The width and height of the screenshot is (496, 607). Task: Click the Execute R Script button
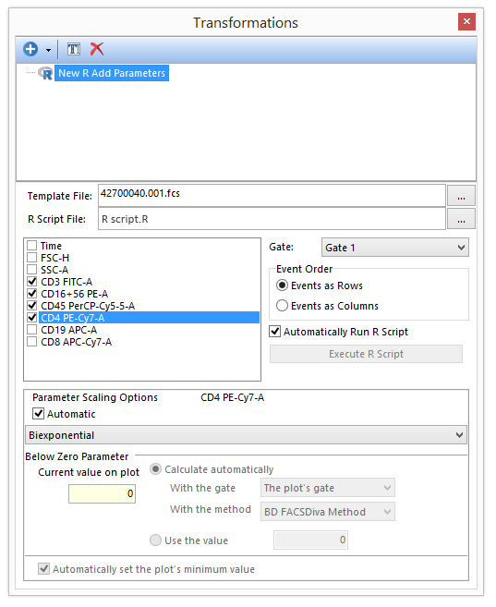point(366,354)
